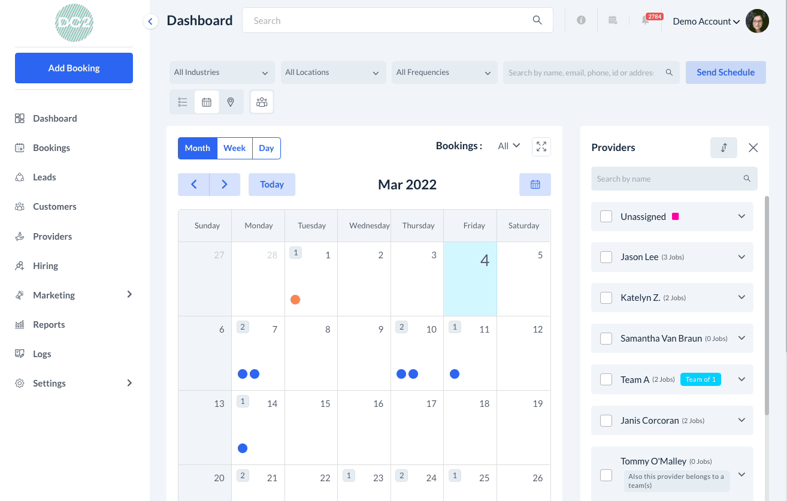Open the All Industries dropdown
The width and height of the screenshot is (787, 501).
[x=222, y=73]
